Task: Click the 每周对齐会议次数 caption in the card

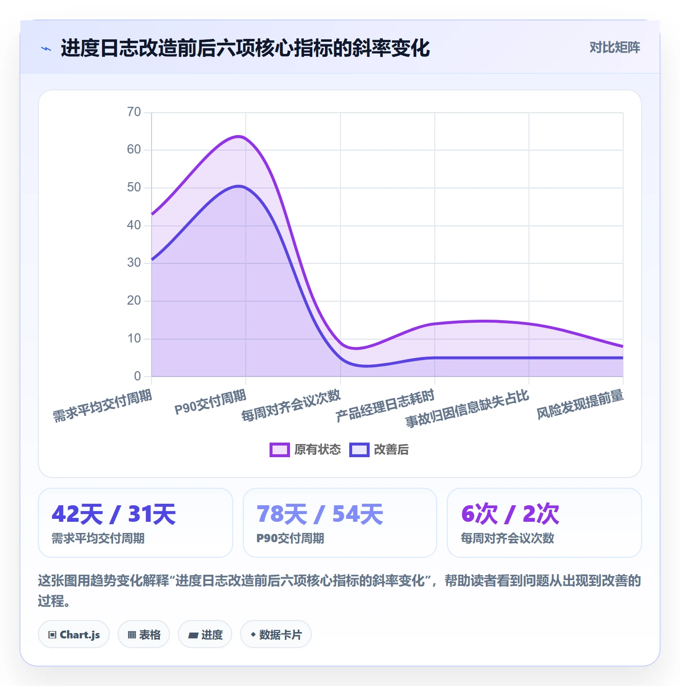Action: click(508, 538)
